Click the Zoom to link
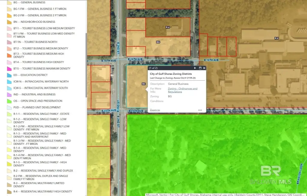This screenshot has width=307, height=196. pyautogui.click(x=155, y=110)
